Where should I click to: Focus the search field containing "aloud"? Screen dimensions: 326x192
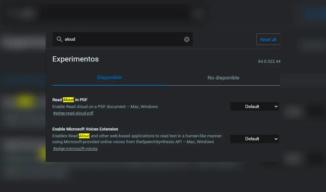coord(124,39)
